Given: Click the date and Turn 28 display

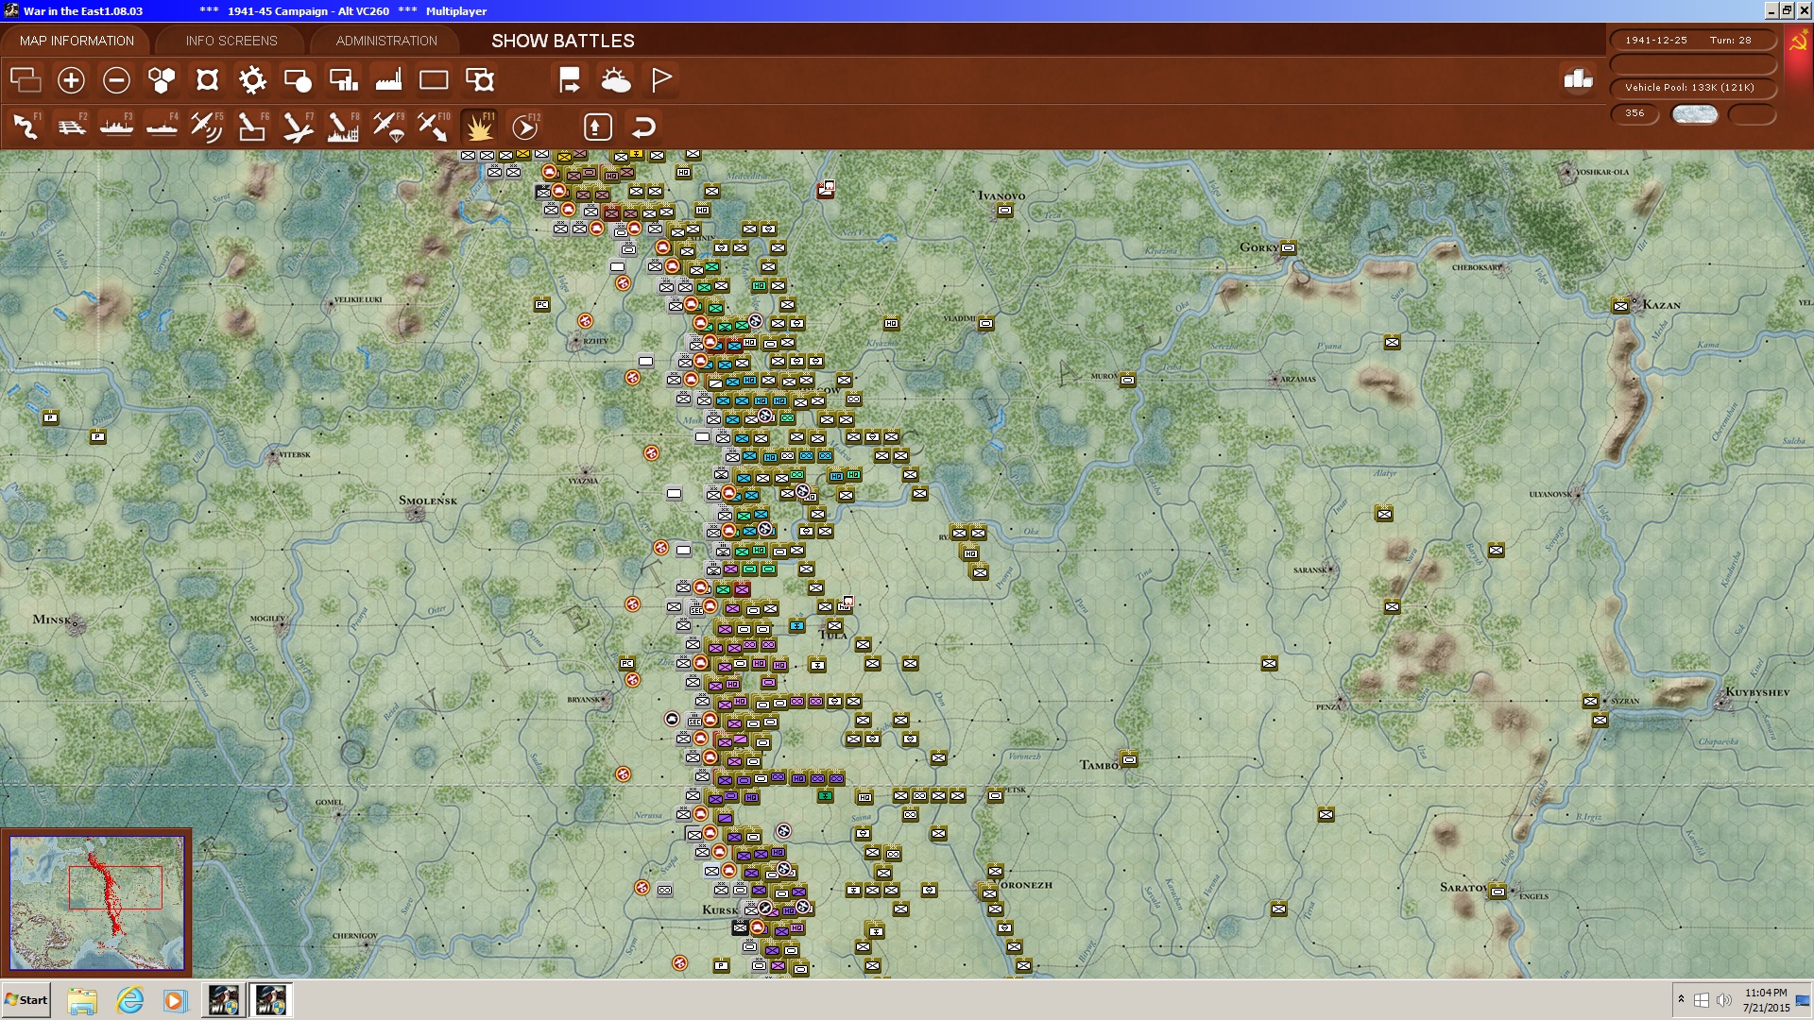Looking at the screenshot, I should click(x=1692, y=40).
